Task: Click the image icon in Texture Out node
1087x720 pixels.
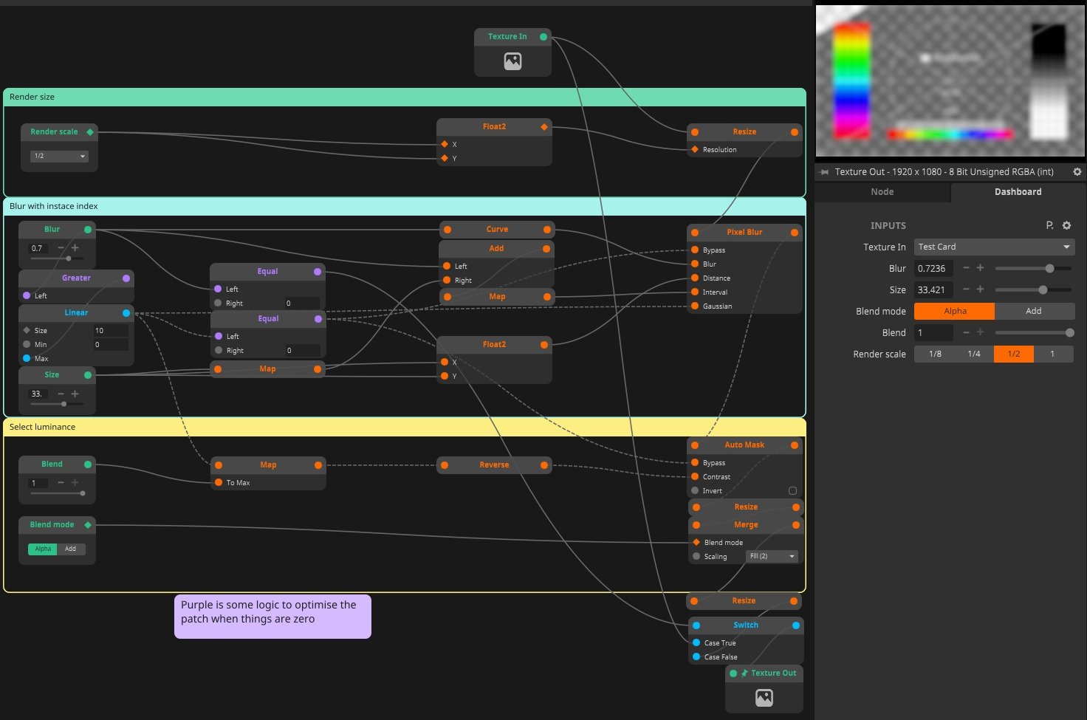Action: click(x=764, y=698)
